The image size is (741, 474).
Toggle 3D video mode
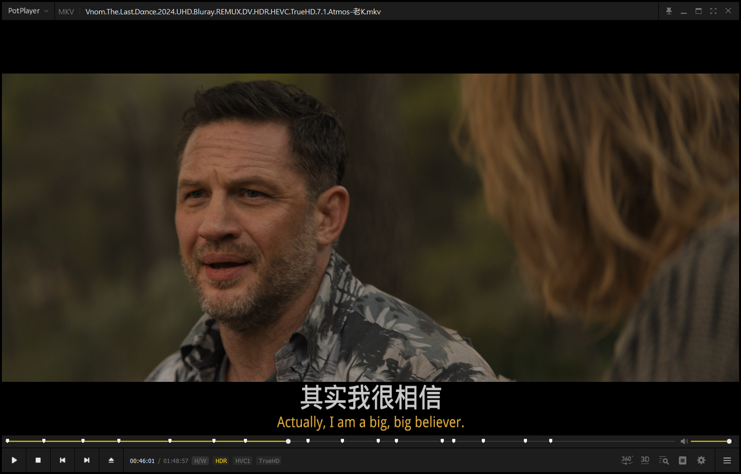[645, 460]
